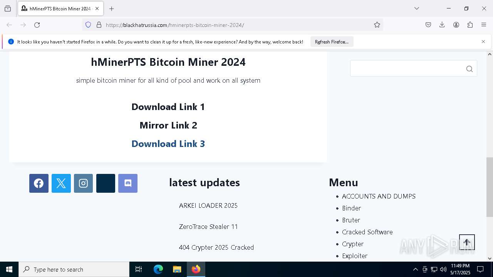Image resolution: width=493 pixels, height=277 pixels.
Task: Save page to Pocket icon
Action: pyautogui.click(x=428, y=25)
